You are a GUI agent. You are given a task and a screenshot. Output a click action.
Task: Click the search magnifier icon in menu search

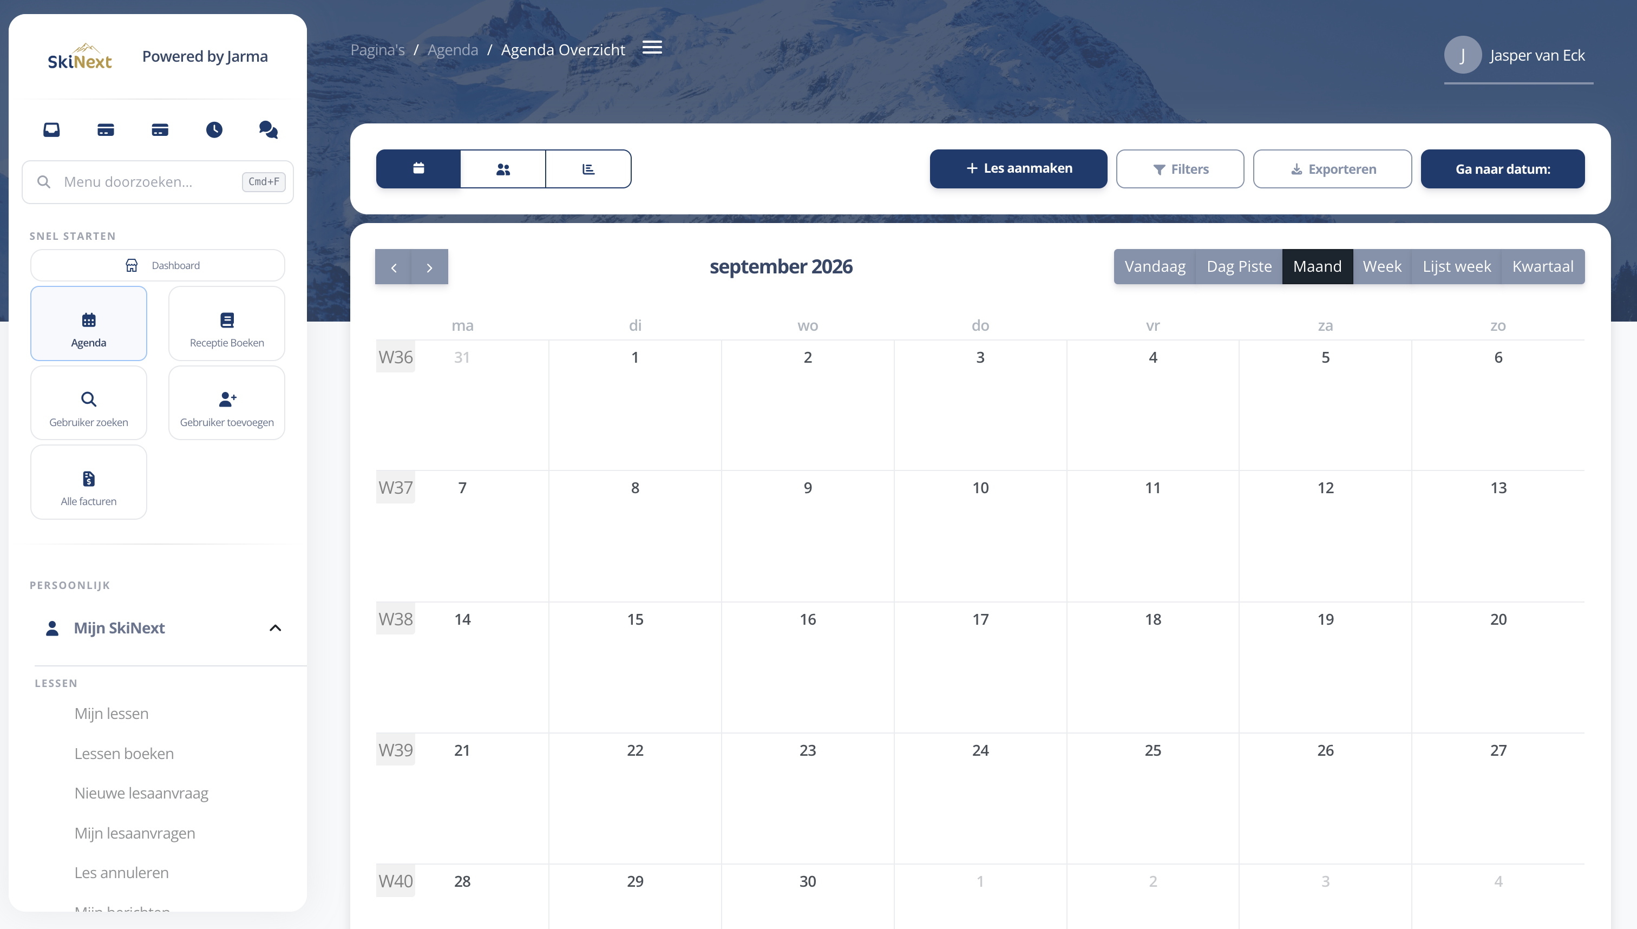pos(44,182)
